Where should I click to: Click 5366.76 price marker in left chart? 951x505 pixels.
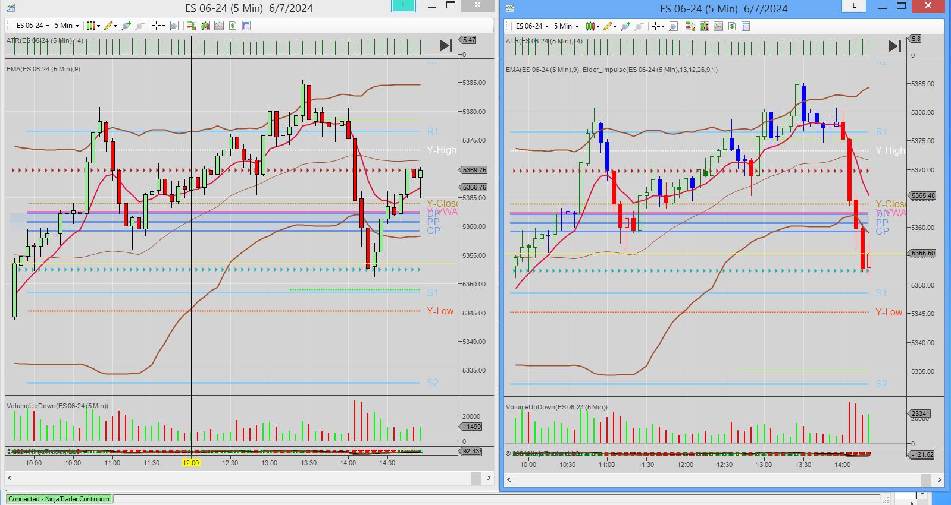(475, 187)
